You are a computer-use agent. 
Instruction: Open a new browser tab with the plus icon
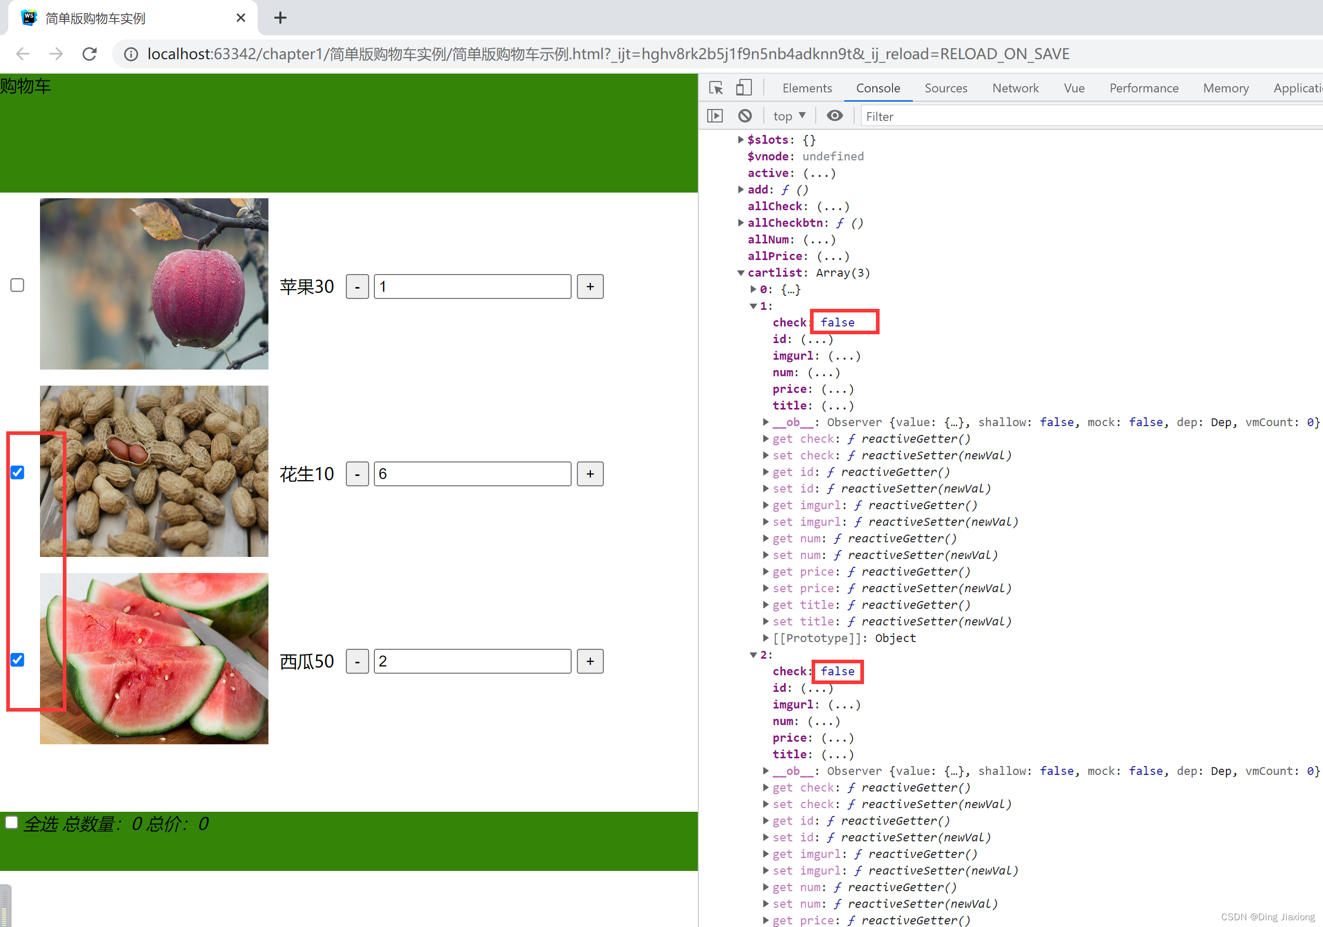[x=280, y=18]
